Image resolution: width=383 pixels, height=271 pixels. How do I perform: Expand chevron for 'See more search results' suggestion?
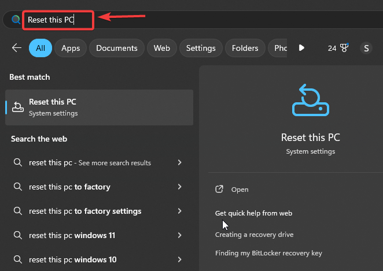tap(179, 162)
